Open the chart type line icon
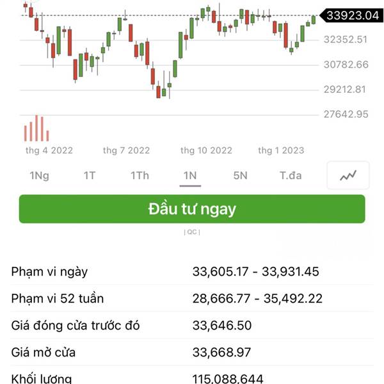Image resolution: width=384 pixels, height=384 pixels. pos(348,175)
